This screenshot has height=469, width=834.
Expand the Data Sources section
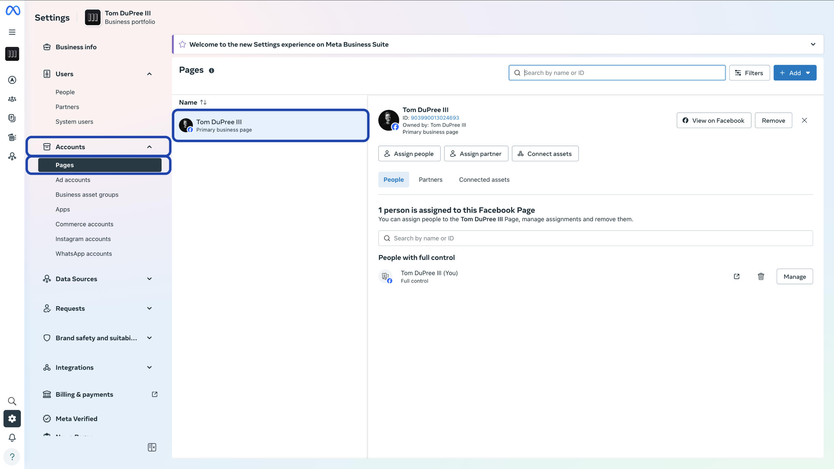149,279
